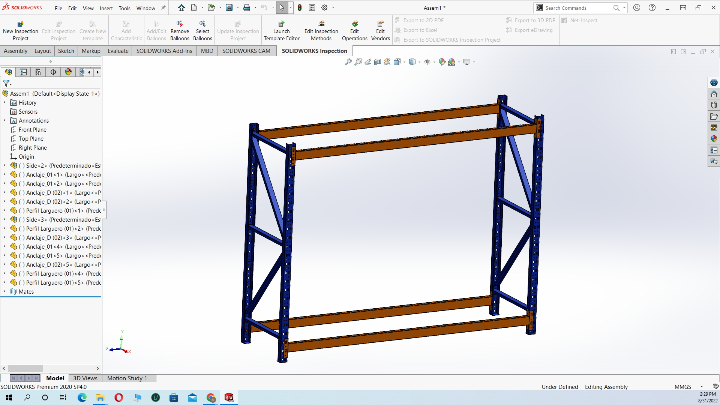Click the search bar scope selector icon
This screenshot has width=720, height=405.
pyautogui.click(x=540, y=7)
